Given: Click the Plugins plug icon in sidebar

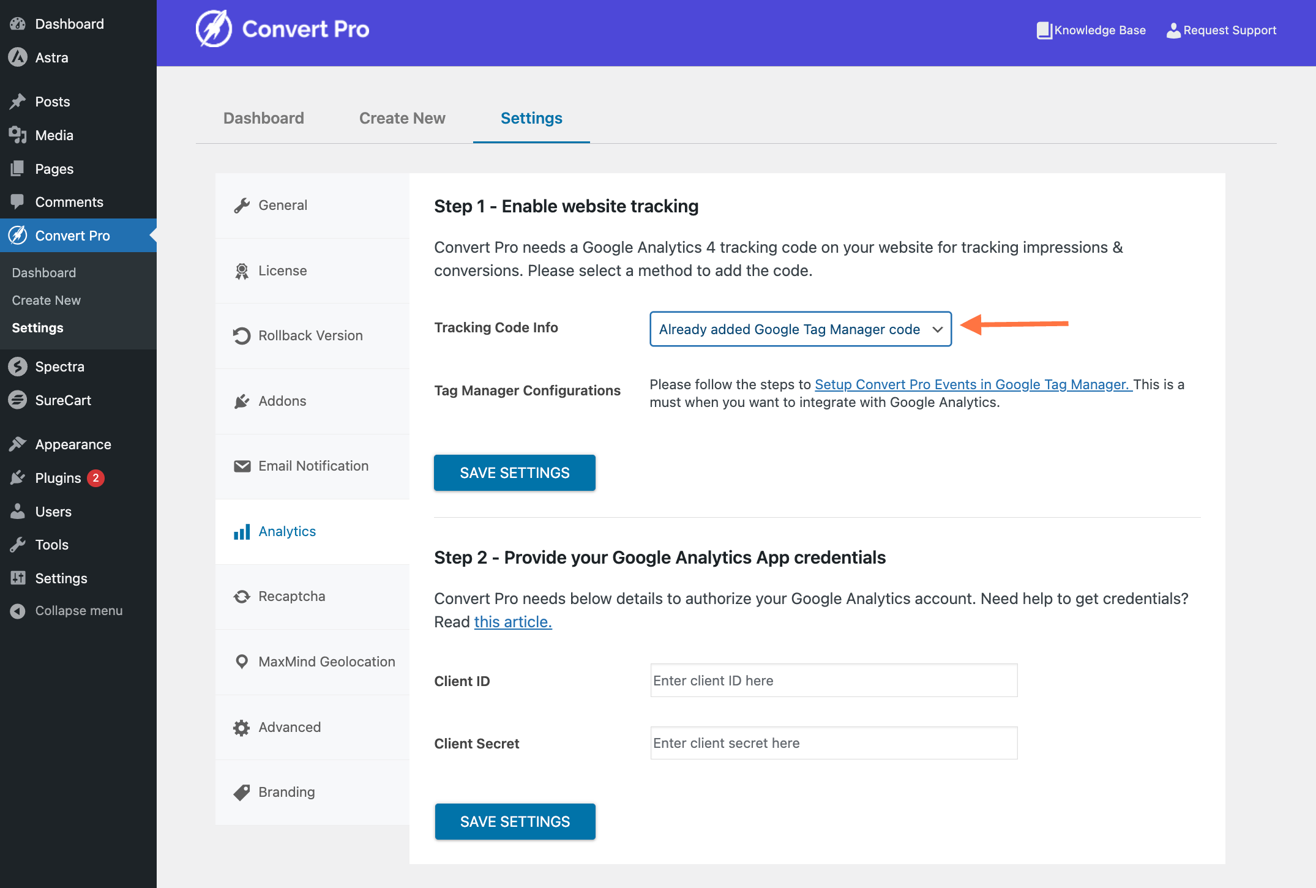Looking at the screenshot, I should tap(18, 478).
